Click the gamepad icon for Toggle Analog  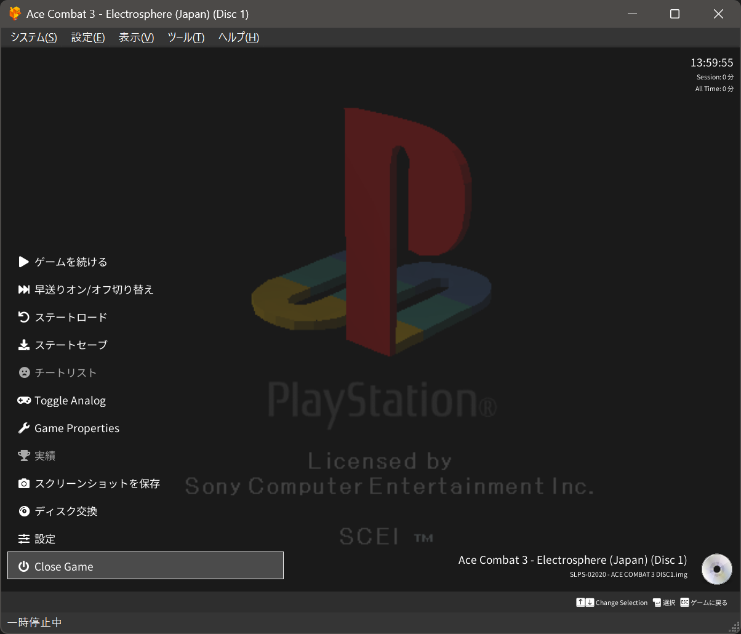pyautogui.click(x=24, y=401)
